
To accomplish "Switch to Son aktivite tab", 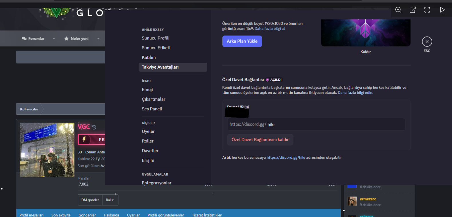I will point(61,215).
